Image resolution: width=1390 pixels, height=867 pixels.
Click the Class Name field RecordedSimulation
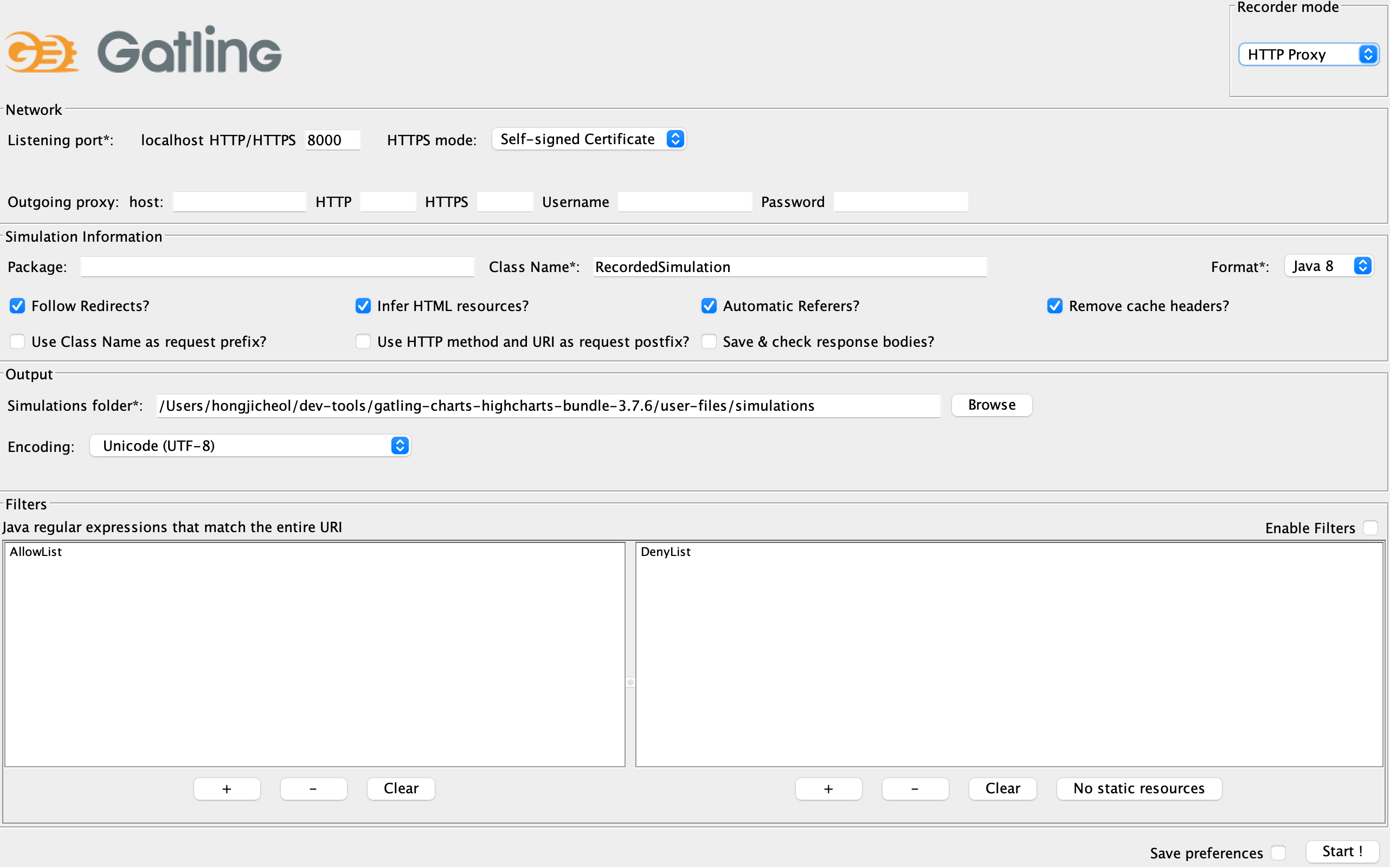pyautogui.click(x=789, y=267)
